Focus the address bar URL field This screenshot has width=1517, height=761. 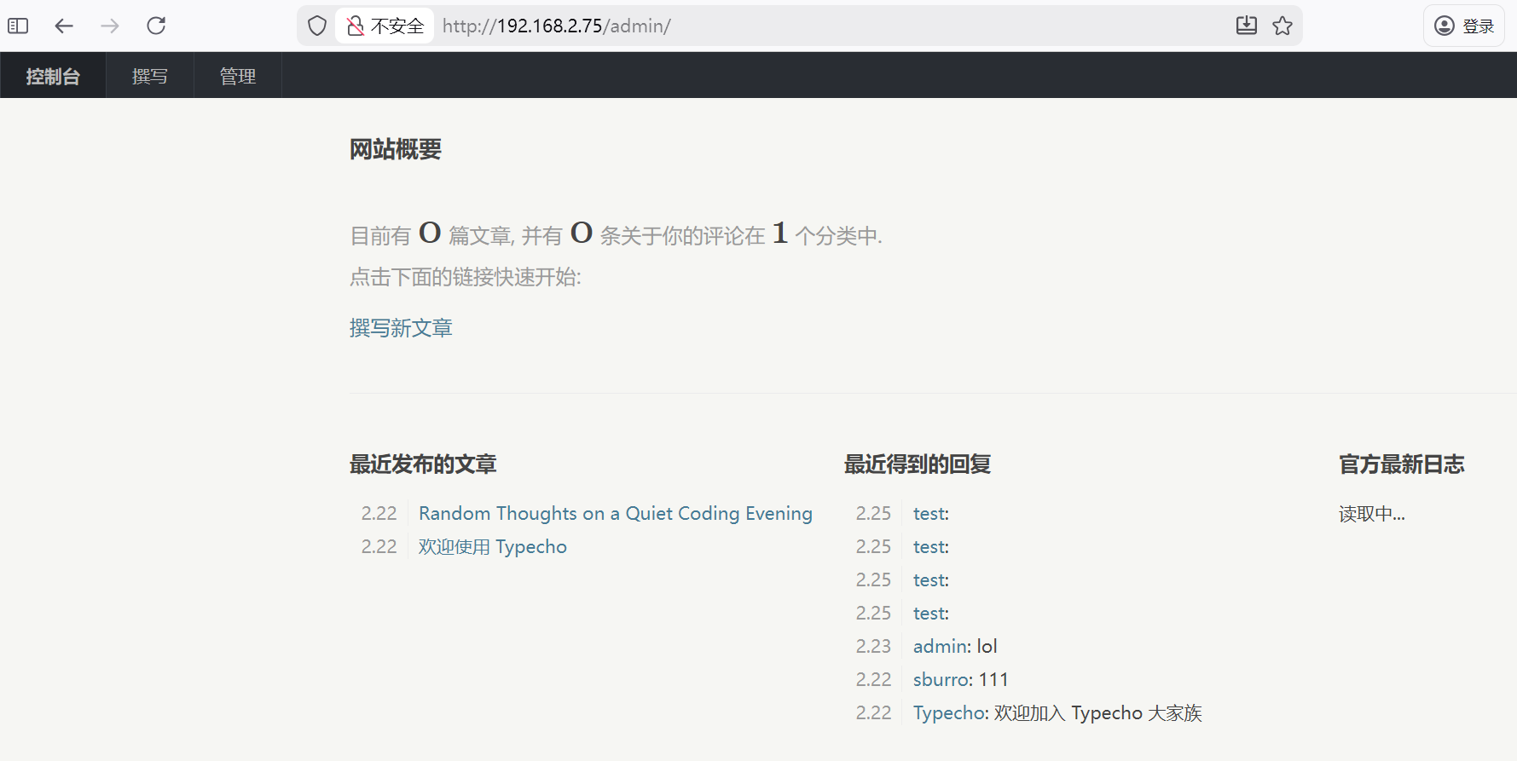pyautogui.click(x=767, y=26)
